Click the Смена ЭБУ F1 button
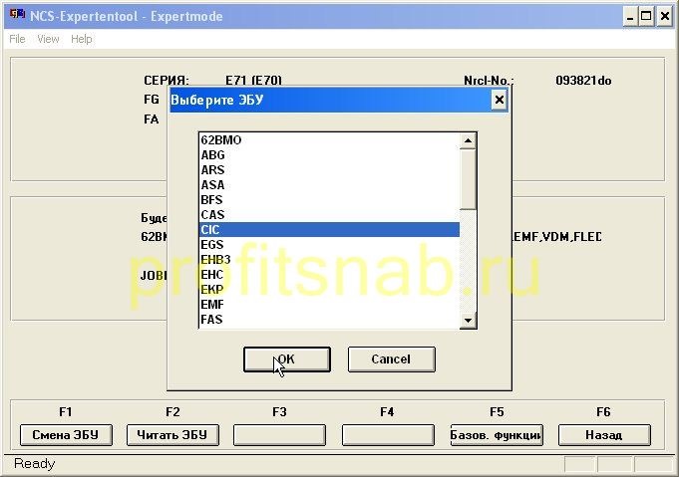 (66, 434)
